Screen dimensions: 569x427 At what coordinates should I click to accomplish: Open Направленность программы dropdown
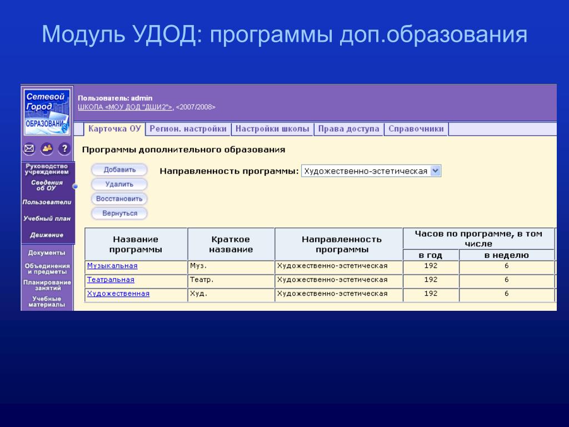click(371, 171)
